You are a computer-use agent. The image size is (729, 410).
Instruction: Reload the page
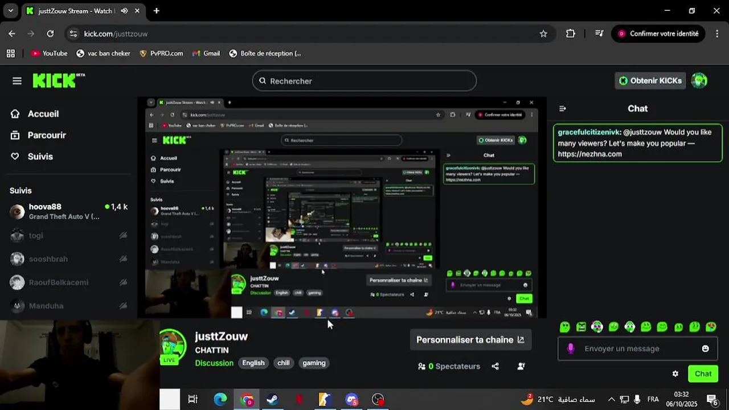tap(50, 34)
